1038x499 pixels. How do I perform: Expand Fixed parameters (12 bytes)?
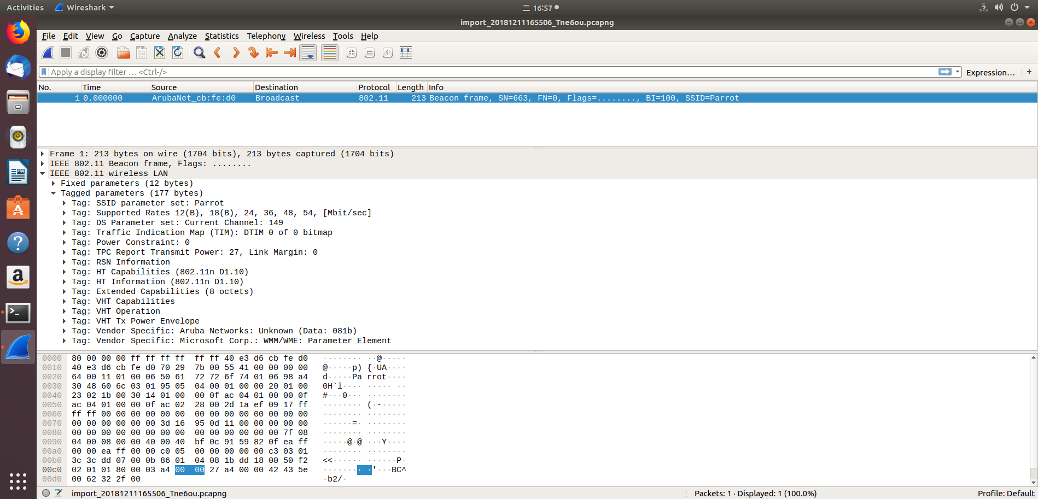tap(53, 184)
